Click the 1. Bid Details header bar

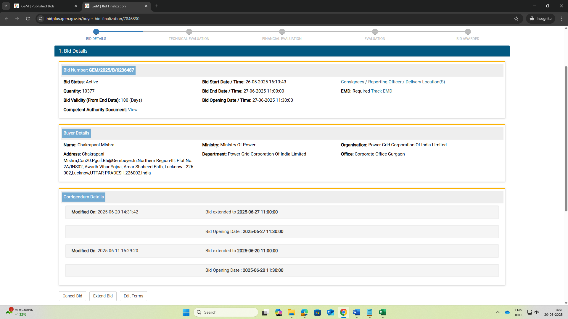(x=282, y=51)
